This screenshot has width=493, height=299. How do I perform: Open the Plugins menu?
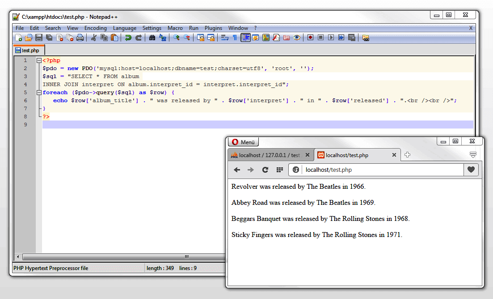pos(213,28)
